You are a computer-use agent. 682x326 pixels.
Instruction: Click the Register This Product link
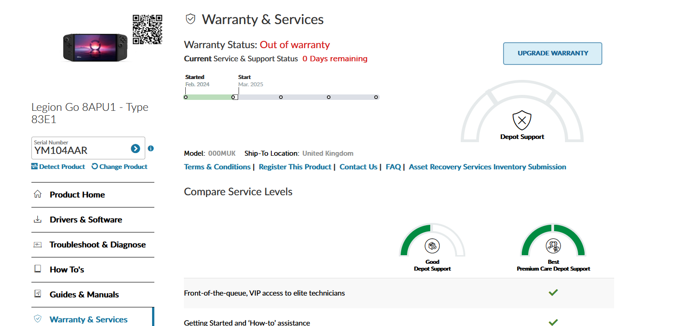295,167
